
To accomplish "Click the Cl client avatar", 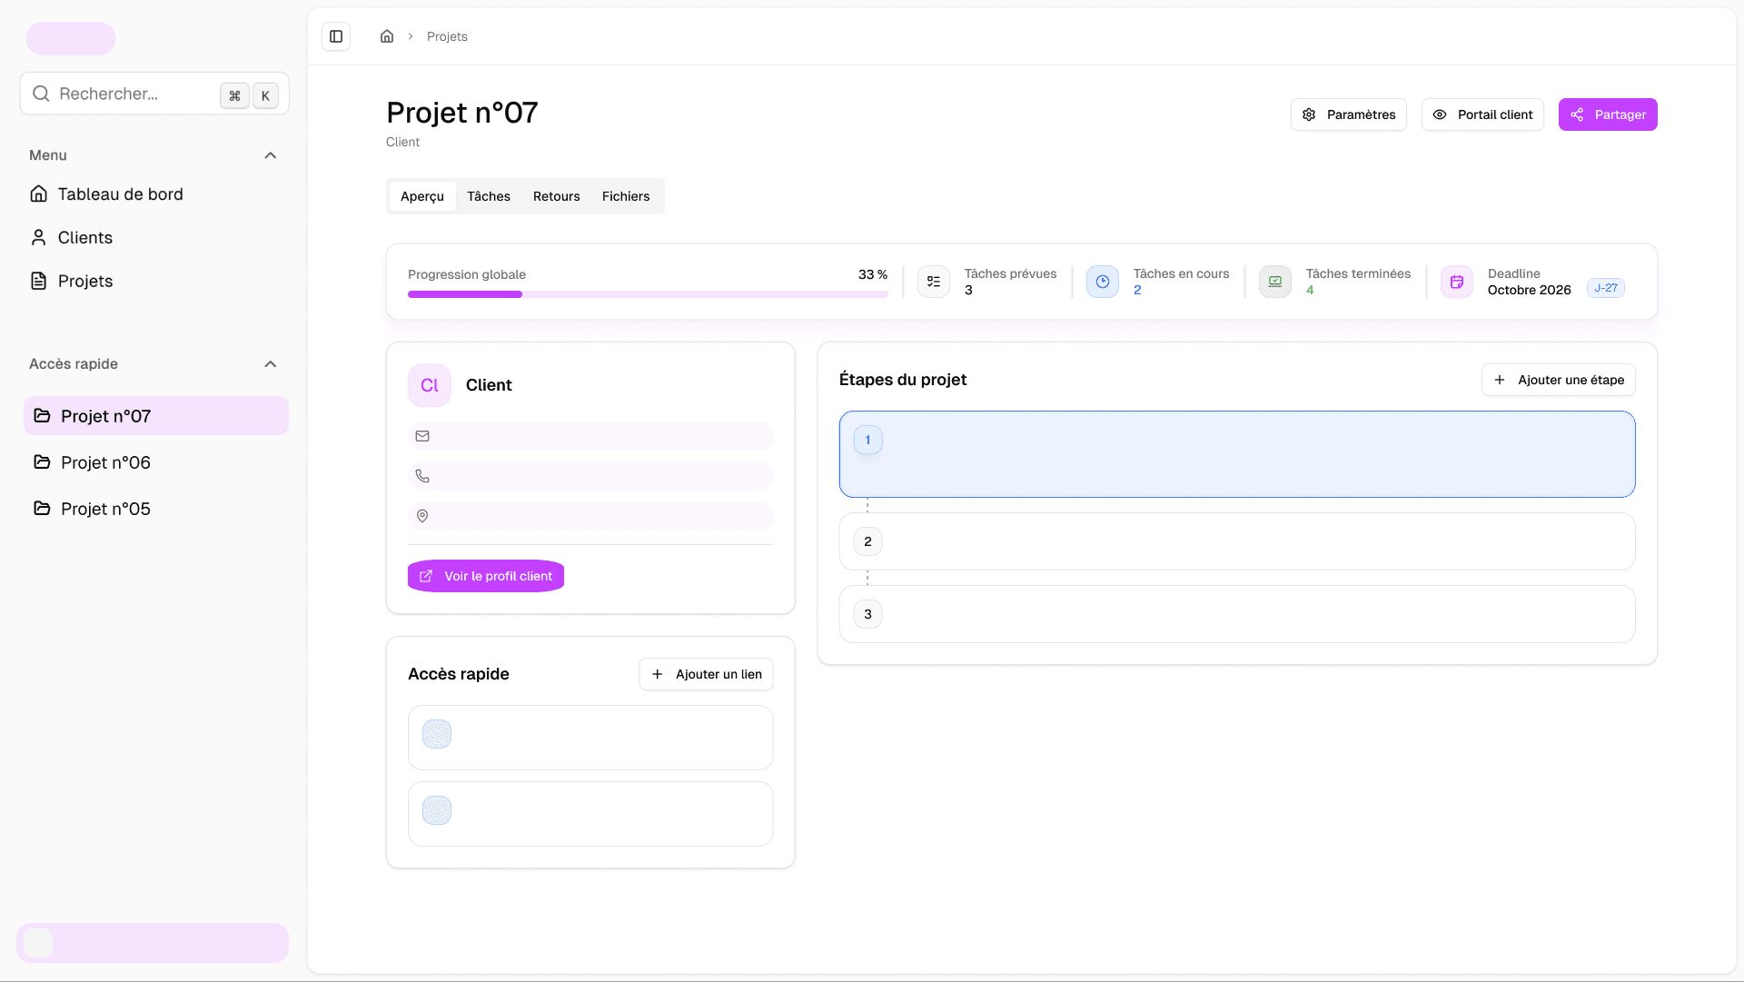I will (430, 385).
